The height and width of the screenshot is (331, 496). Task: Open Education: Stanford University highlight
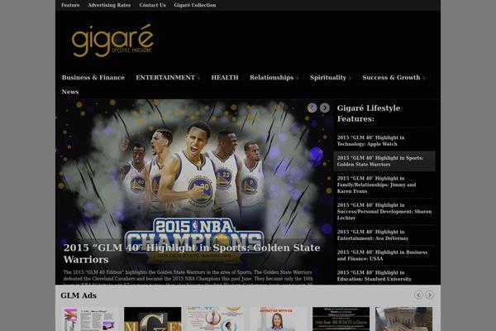374,276
